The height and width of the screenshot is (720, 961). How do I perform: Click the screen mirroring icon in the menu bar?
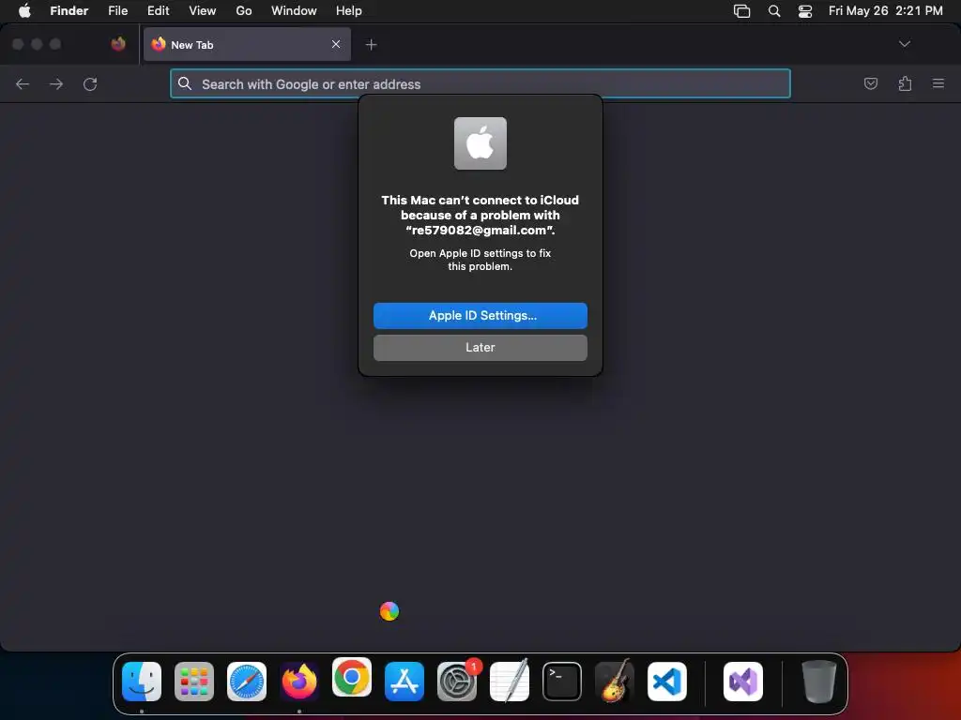coord(741,10)
